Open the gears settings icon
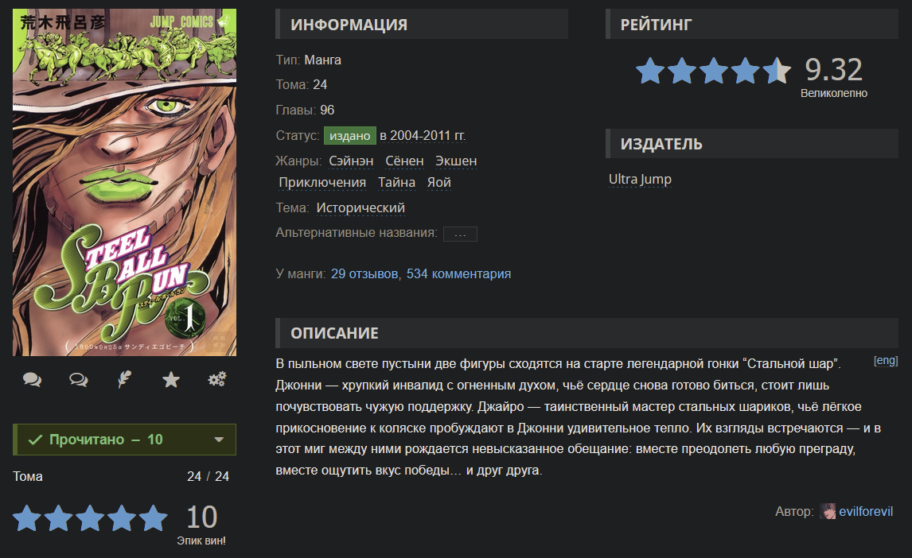Image resolution: width=912 pixels, height=558 pixels. (x=217, y=380)
